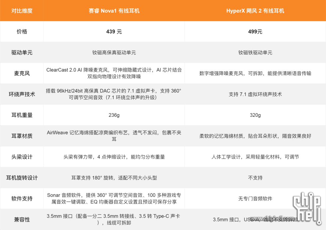
Task: Select the "ClearCast 2.0 AI 降噪麦克风" description cell
Action: point(114,73)
